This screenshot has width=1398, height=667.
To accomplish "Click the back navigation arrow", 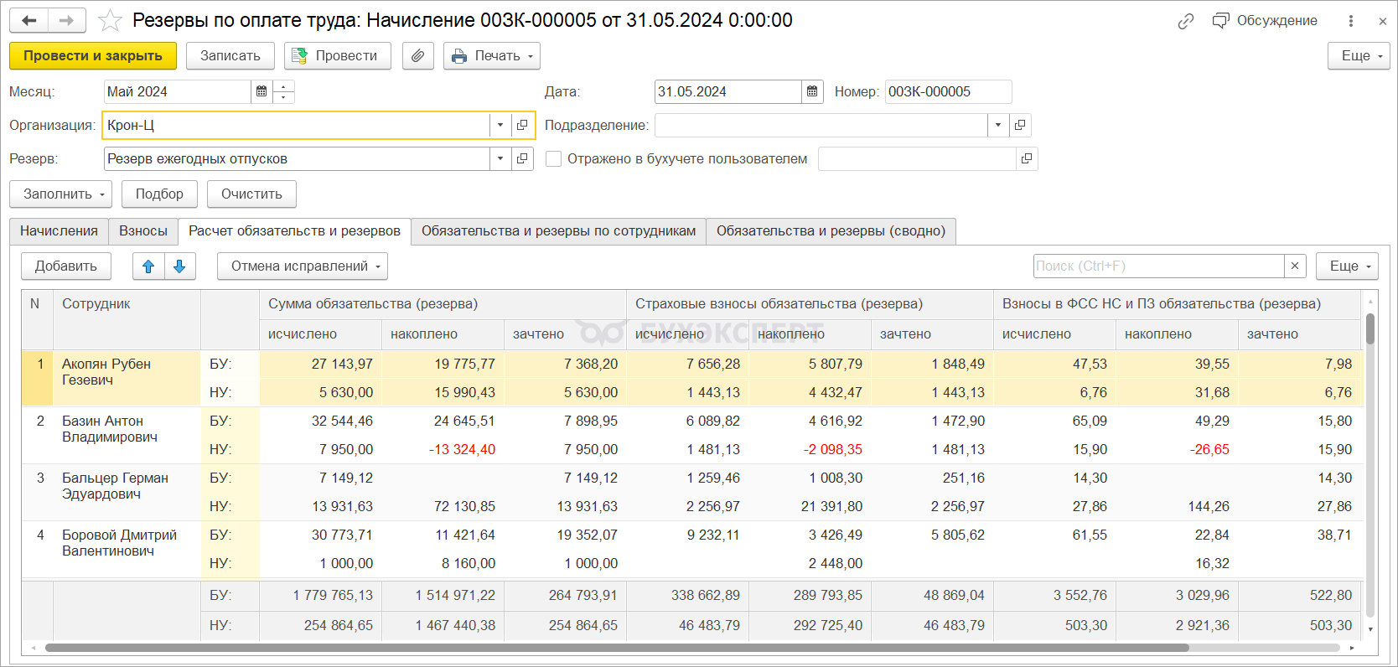I will tap(29, 20).
